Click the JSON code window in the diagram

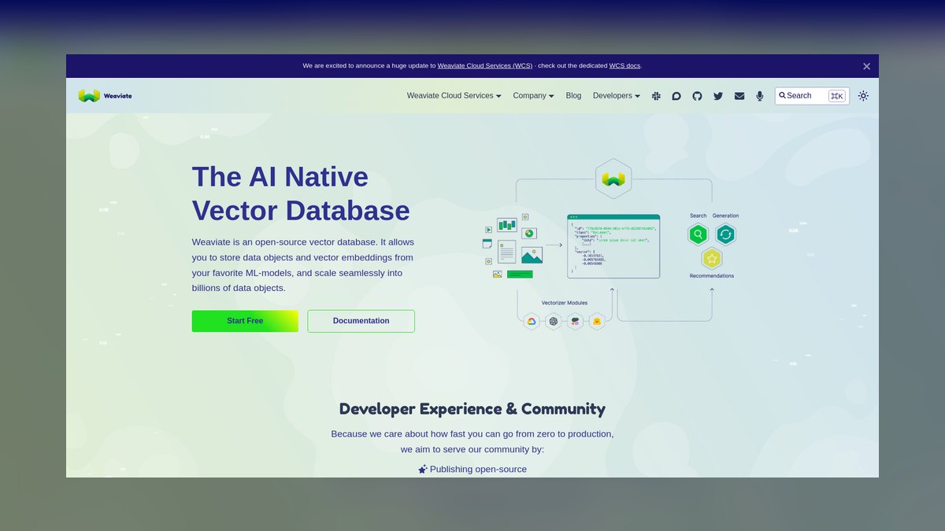coord(613,246)
